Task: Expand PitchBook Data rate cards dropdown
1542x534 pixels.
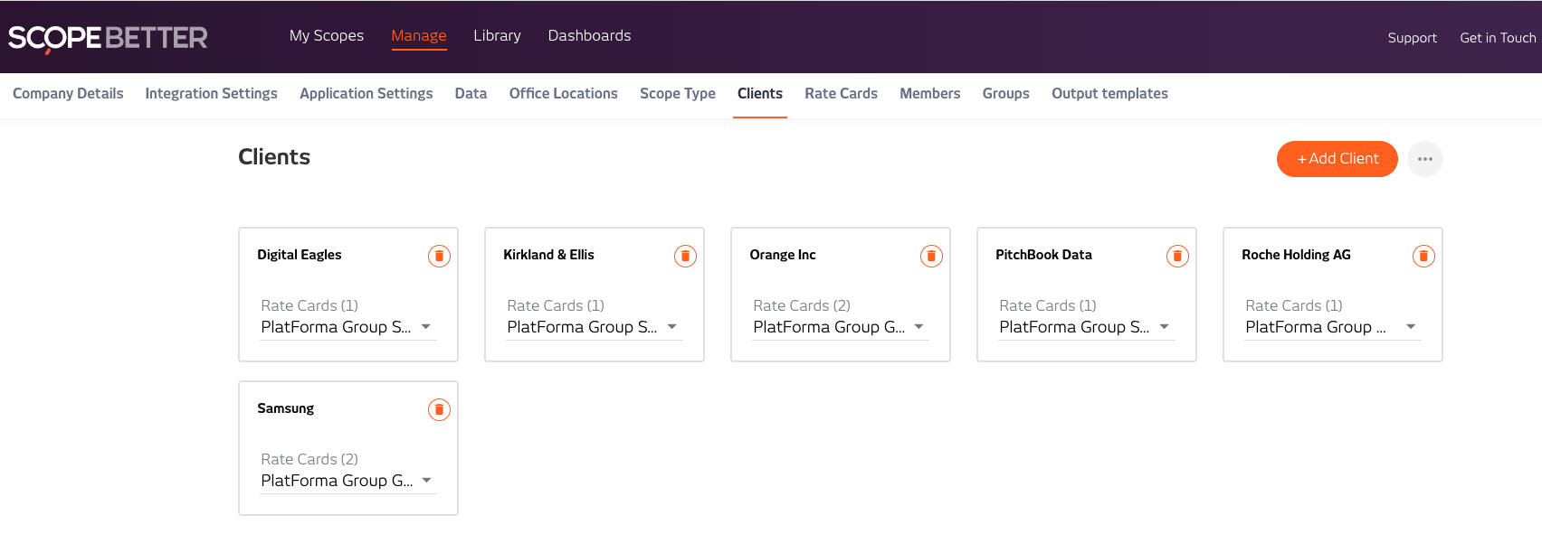Action: pos(1087,327)
